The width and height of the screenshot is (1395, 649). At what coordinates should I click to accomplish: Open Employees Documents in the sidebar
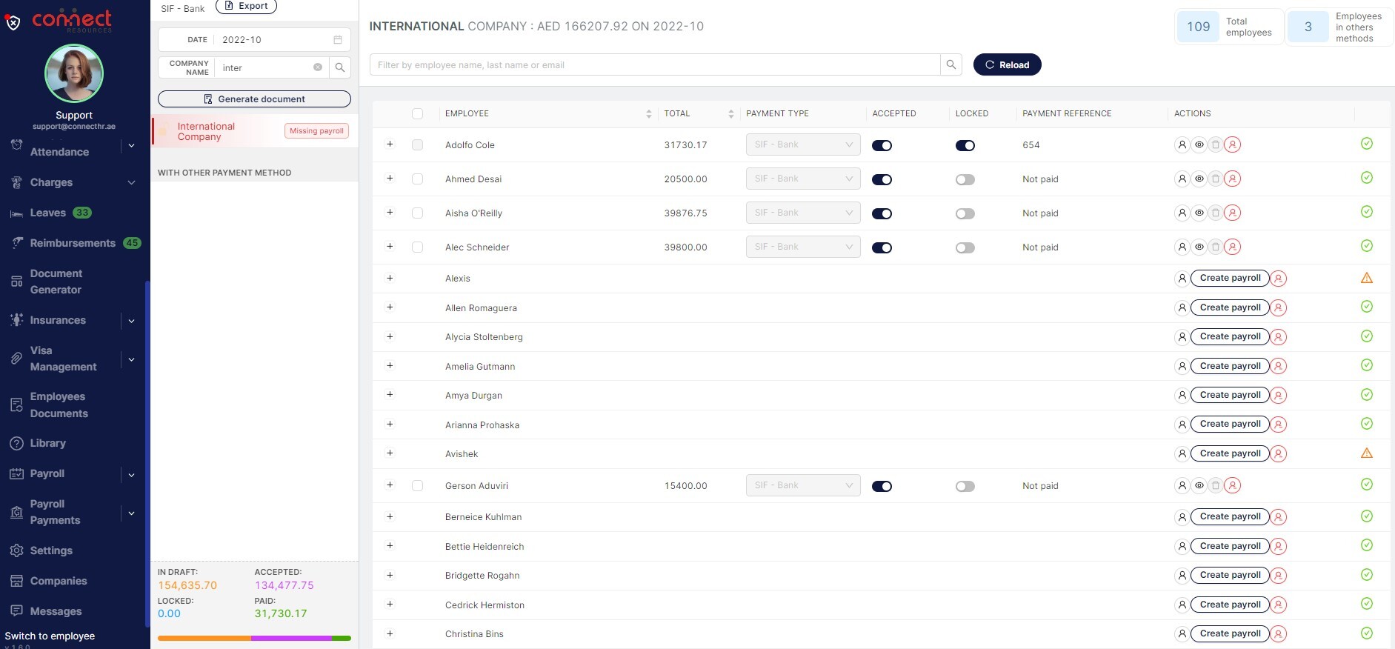click(59, 405)
